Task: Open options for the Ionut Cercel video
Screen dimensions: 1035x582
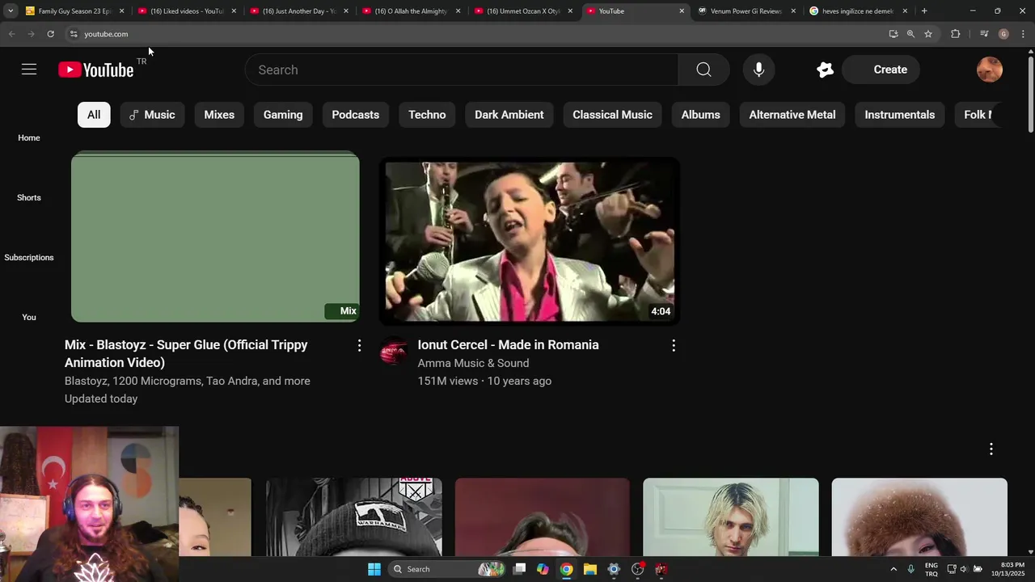Action: 673,345
